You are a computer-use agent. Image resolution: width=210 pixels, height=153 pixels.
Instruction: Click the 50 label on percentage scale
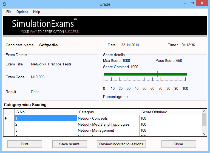tap(144, 88)
